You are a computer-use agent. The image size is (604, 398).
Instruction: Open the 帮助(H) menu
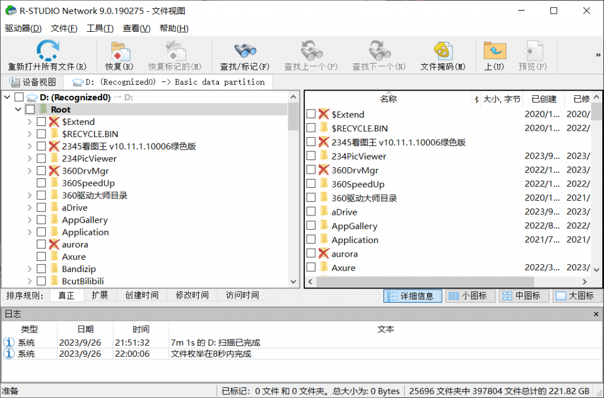point(174,28)
